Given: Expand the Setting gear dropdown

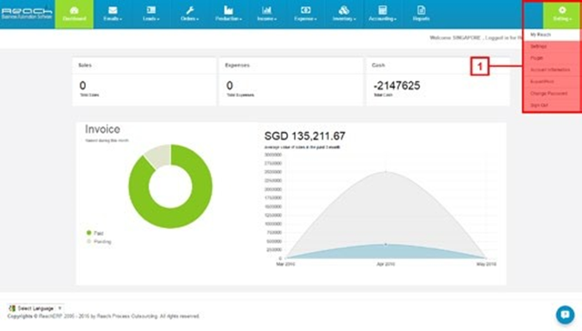Looking at the screenshot, I should tap(562, 14).
